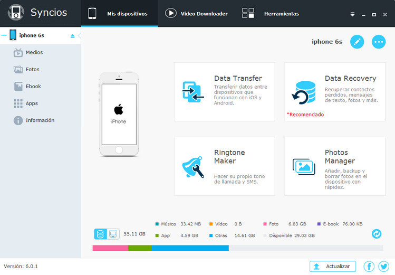Click the Ringtone Maker bell icon

point(193,167)
